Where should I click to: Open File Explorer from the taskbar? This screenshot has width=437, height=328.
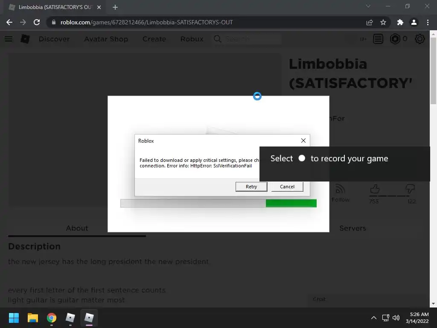(x=32, y=318)
